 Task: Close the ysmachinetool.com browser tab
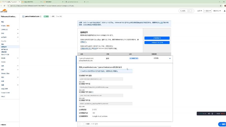[85, 2]
